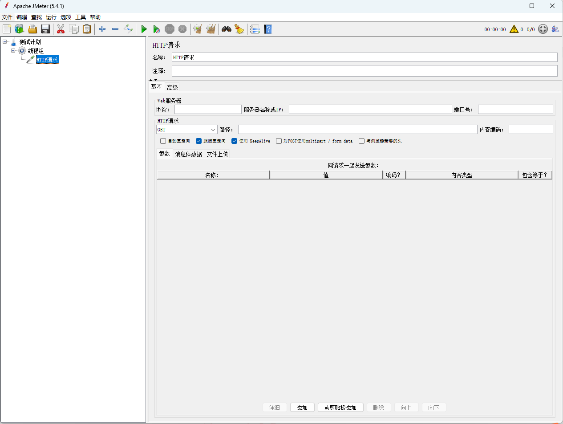
Task: Start the test with green play icon
Action: [x=144, y=29]
